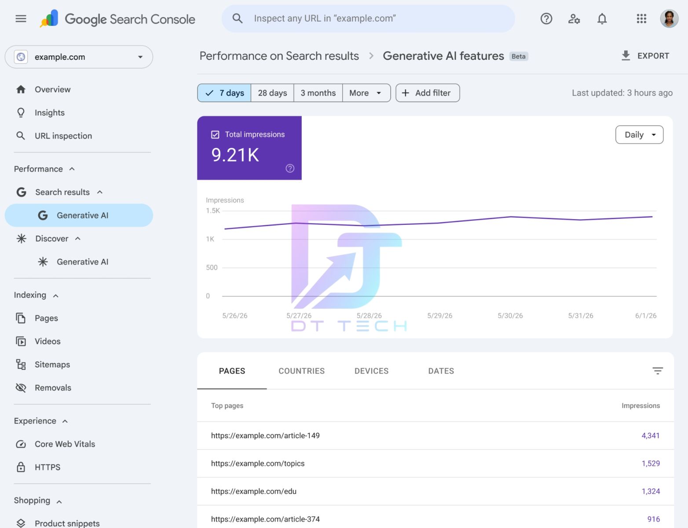Click the Pages documents icon
This screenshot has width=688, height=528.
21,318
